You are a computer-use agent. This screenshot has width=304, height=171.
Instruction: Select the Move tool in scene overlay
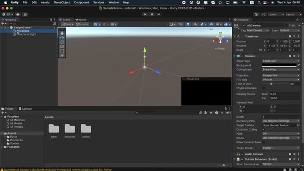pyautogui.click(x=62, y=38)
